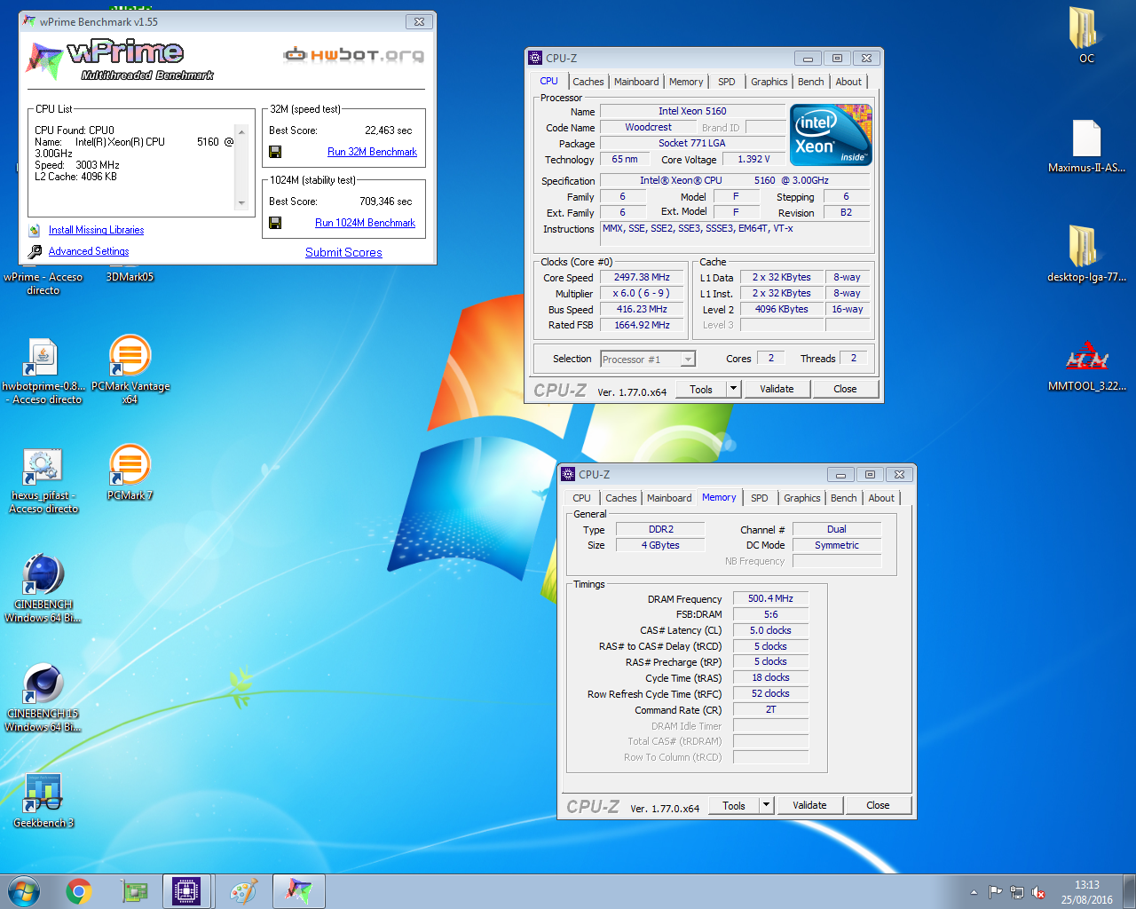This screenshot has height=909, width=1136.
Task: Click the Core Speed 2497.38 MHz value
Action: (642, 277)
